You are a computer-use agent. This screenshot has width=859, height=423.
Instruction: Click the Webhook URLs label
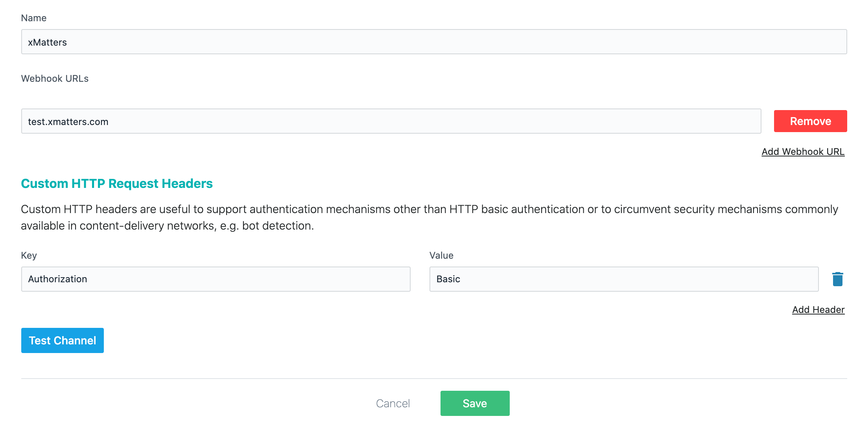tap(55, 79)
